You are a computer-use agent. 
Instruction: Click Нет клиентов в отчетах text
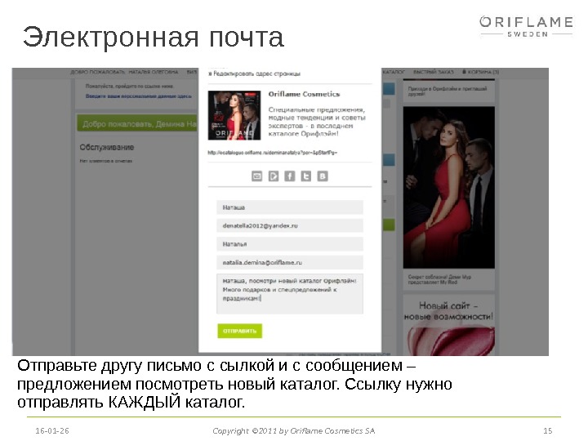tap(105, 161)
